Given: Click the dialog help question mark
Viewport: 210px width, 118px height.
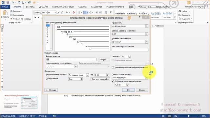Looking at the screenshot, I should (140, 17).
